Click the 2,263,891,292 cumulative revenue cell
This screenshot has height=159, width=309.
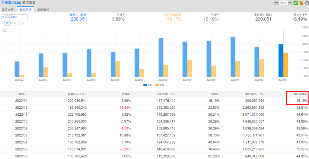coord(253,108)
